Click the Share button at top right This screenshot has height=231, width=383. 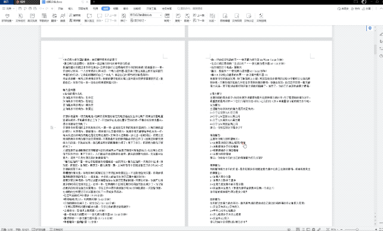[366, 8]
